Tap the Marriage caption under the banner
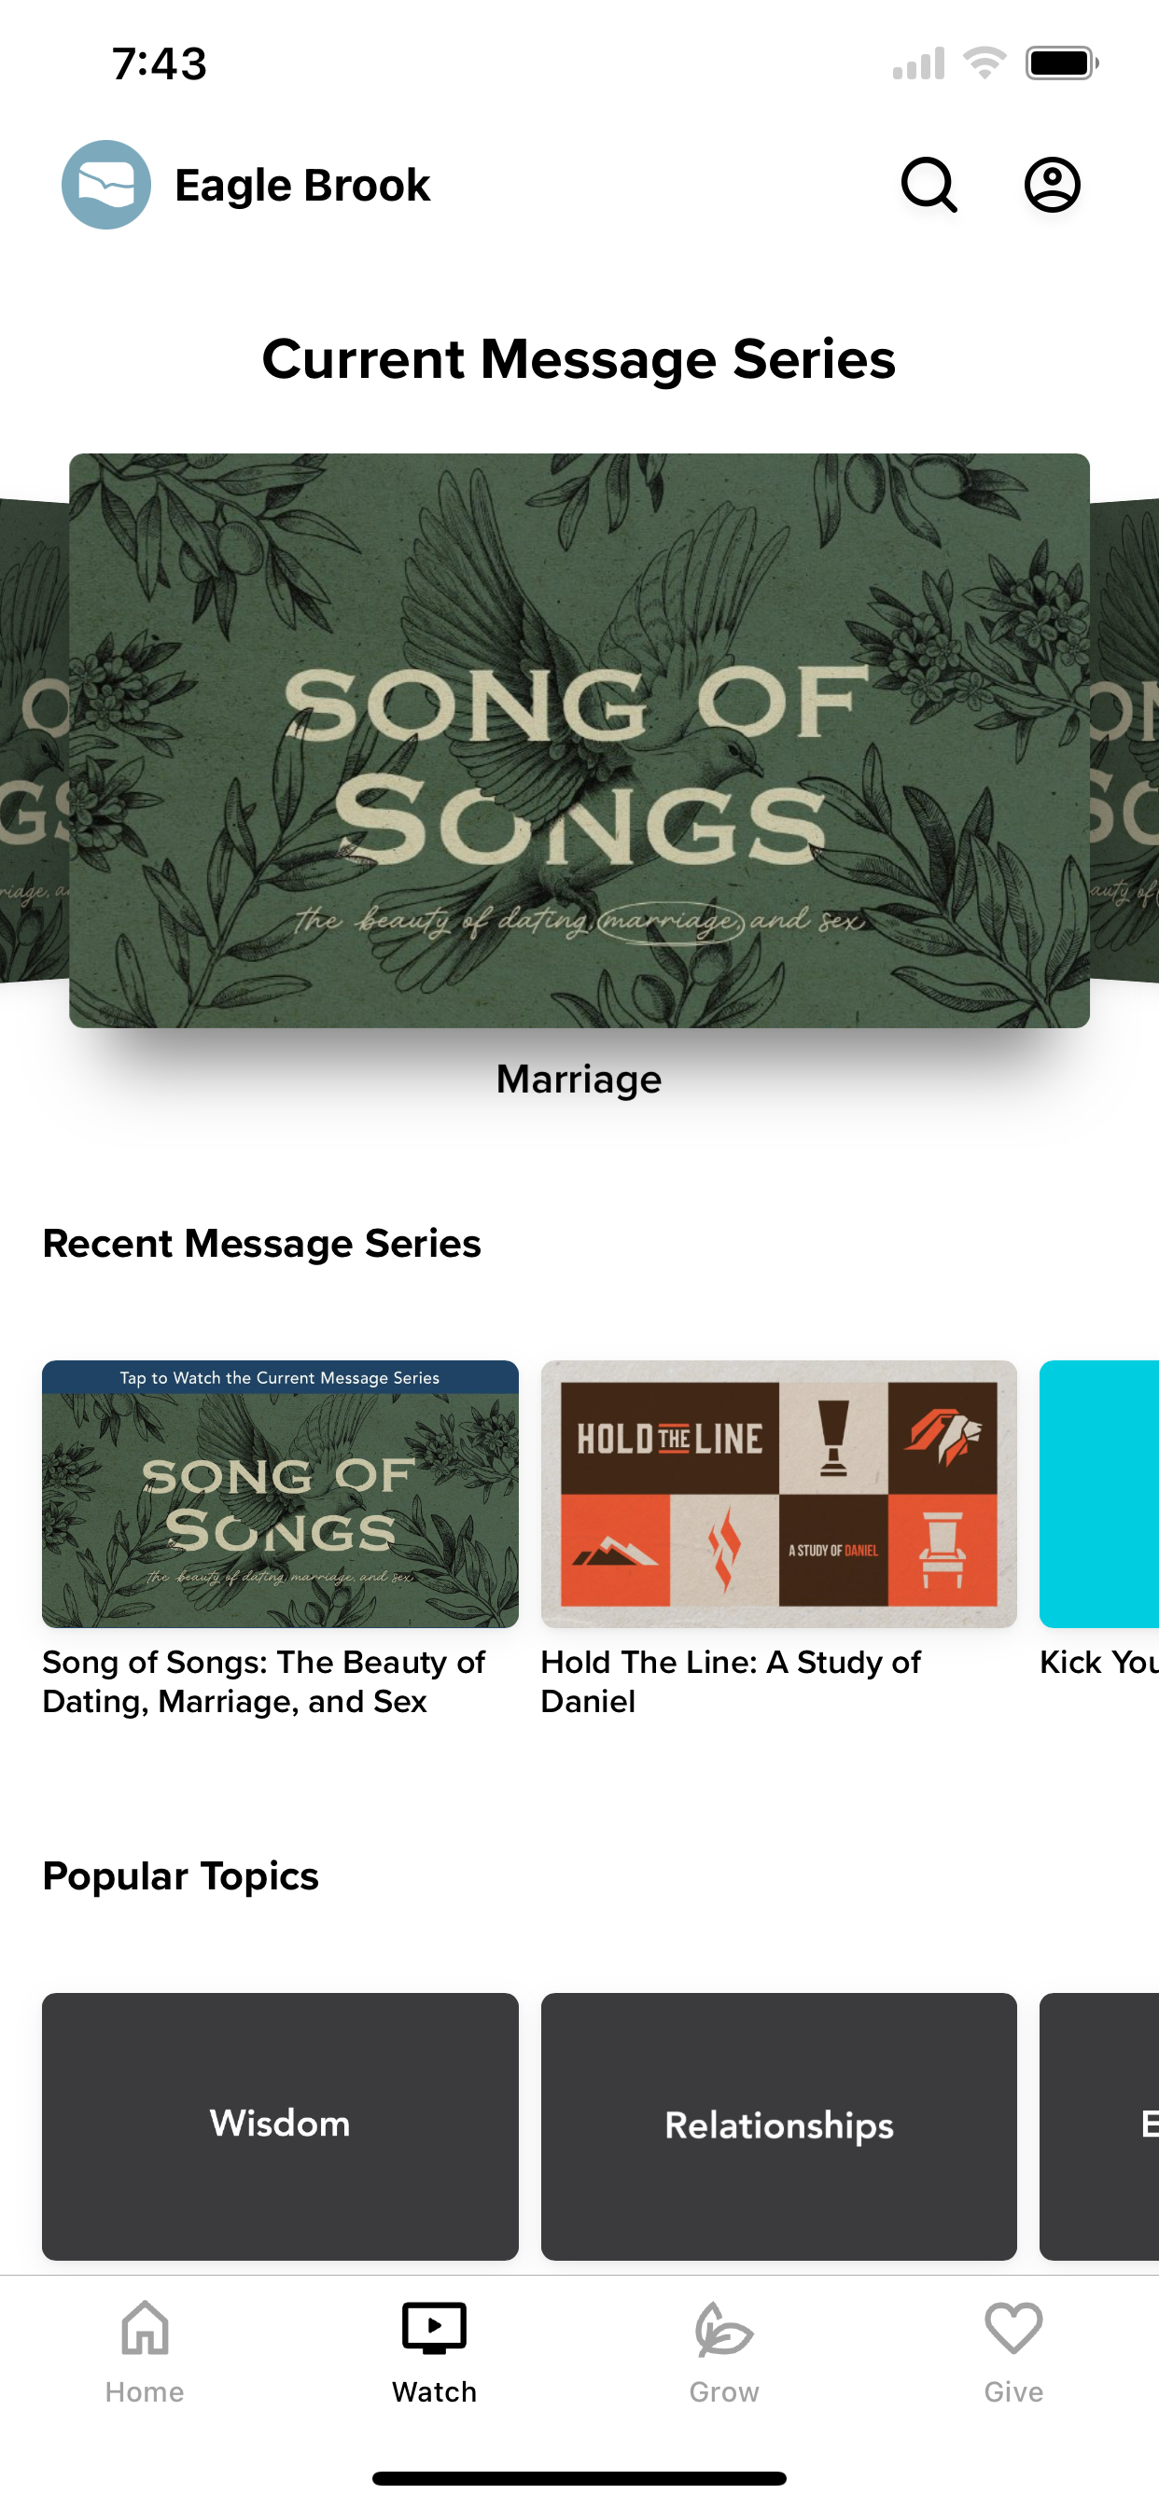Image resolution: width=1159 pixels, height=2508 pixels. (579, 1080)
